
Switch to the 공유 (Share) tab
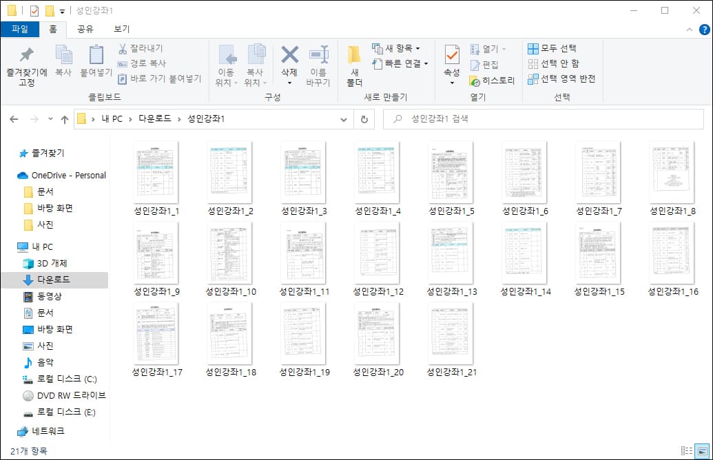click(85, 29)
